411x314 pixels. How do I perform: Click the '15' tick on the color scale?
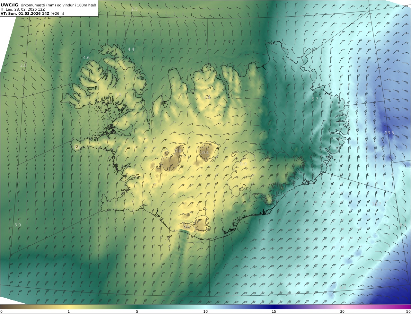click(x=274, y=311)
